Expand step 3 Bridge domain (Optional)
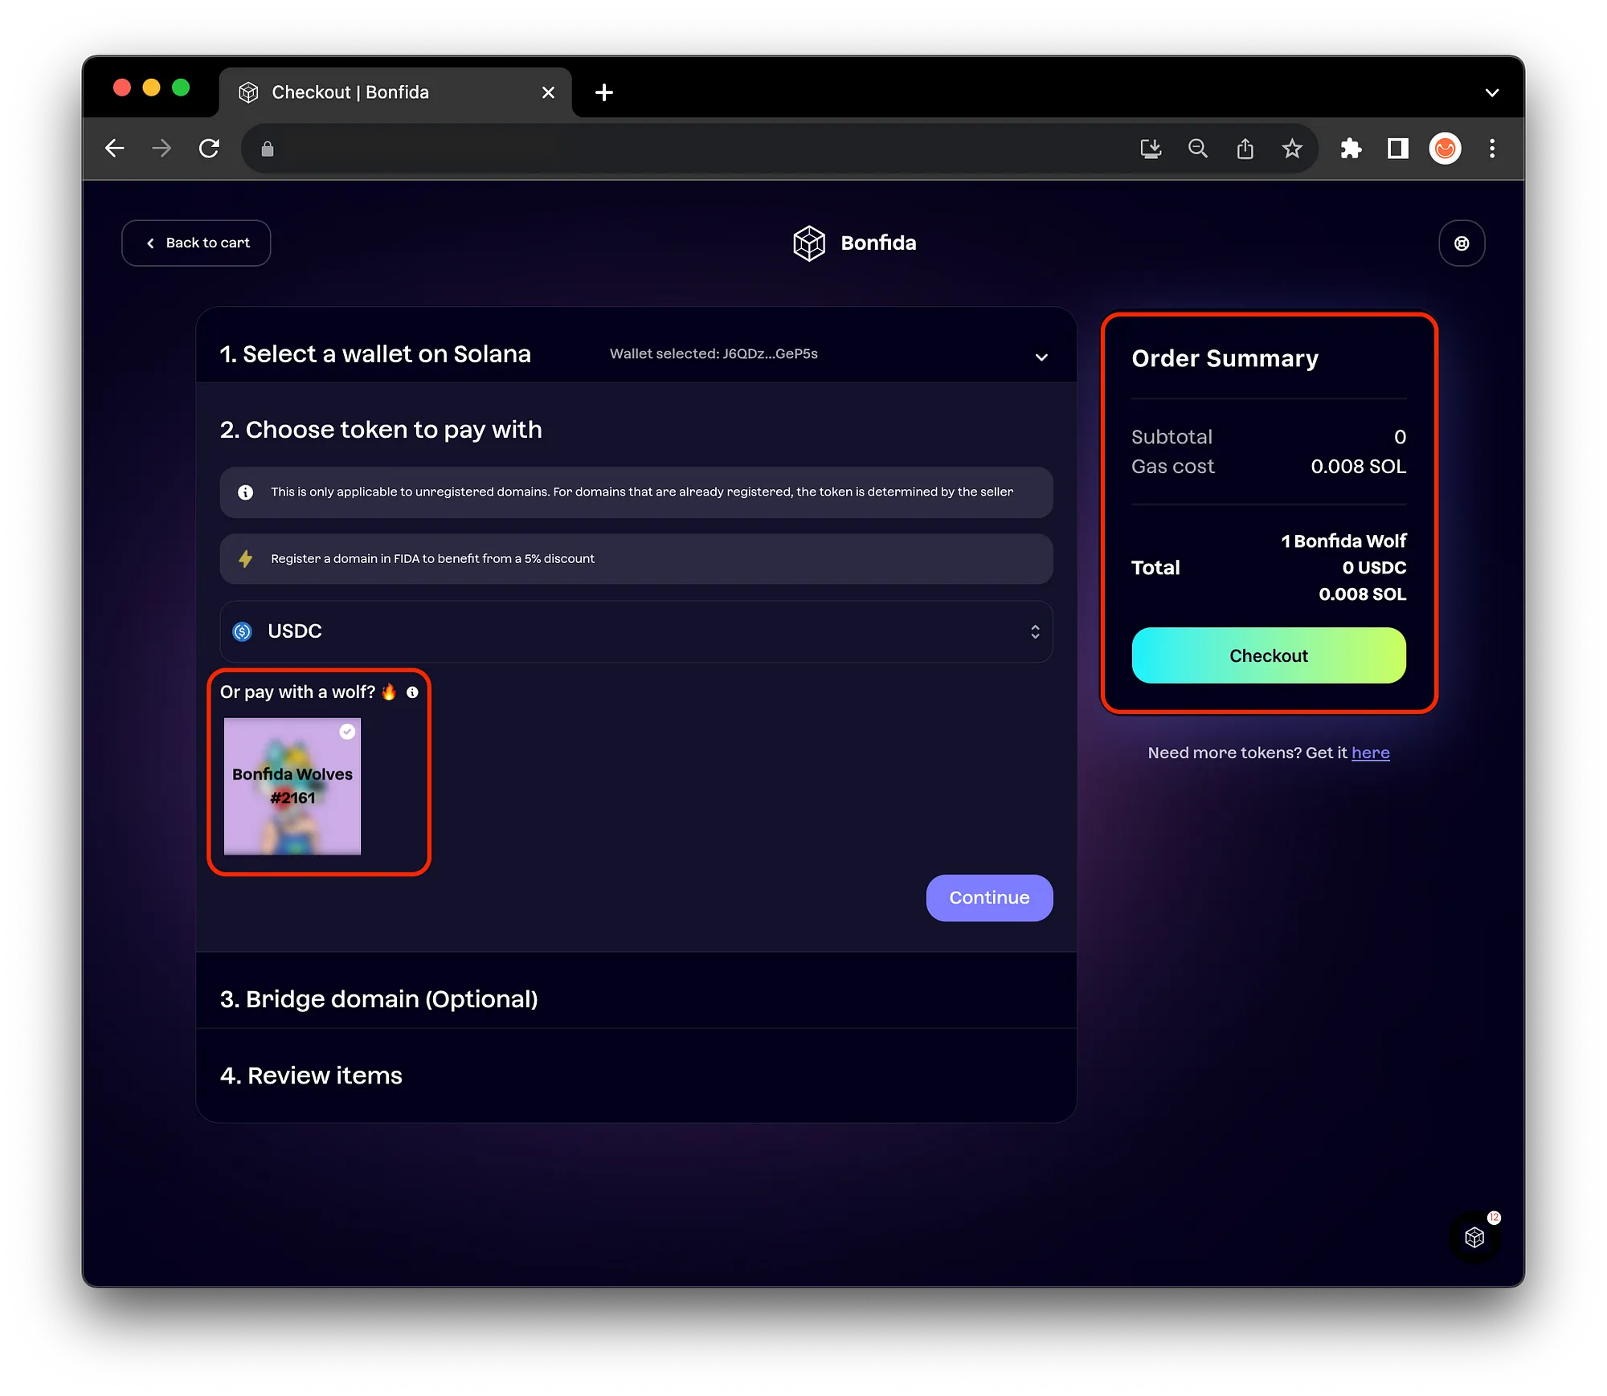Screen dimensions: 1607x1396 click(636, 998)
